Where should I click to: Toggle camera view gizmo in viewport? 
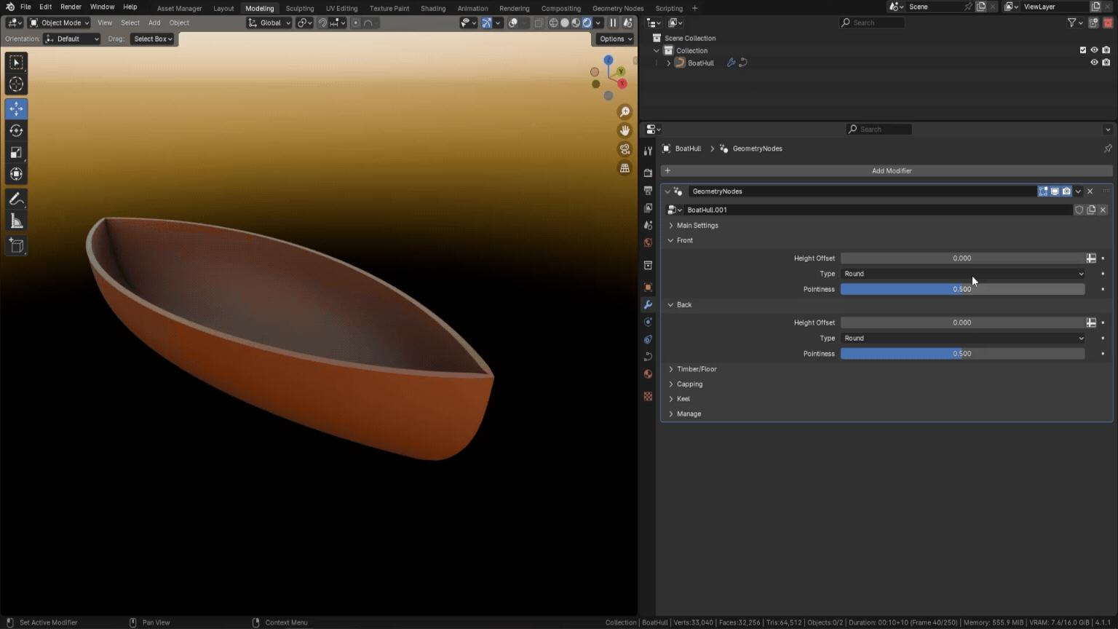625,149
